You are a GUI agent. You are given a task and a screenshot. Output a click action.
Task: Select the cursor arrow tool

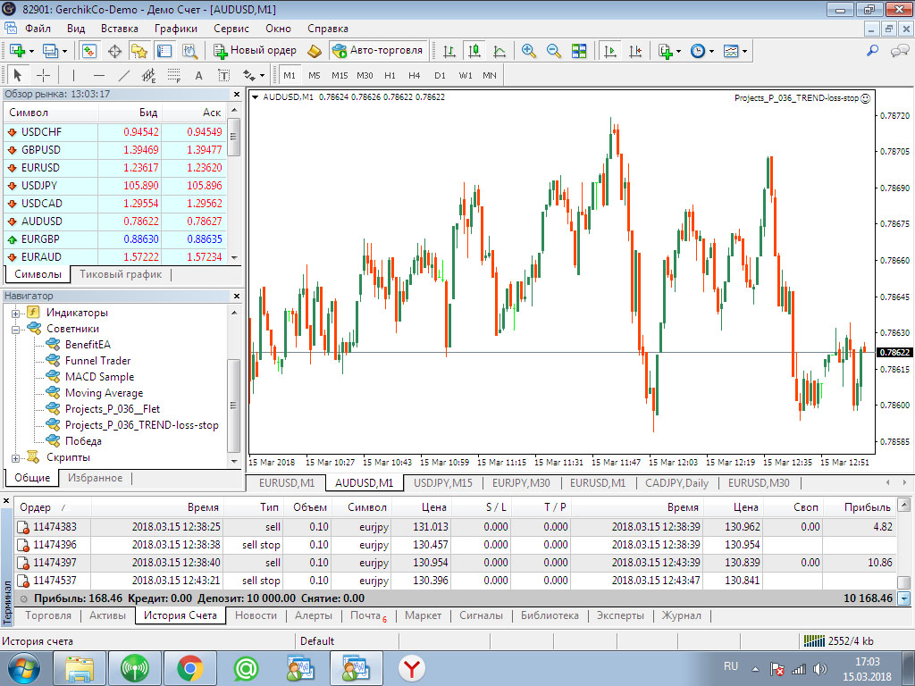pos(17,75)
